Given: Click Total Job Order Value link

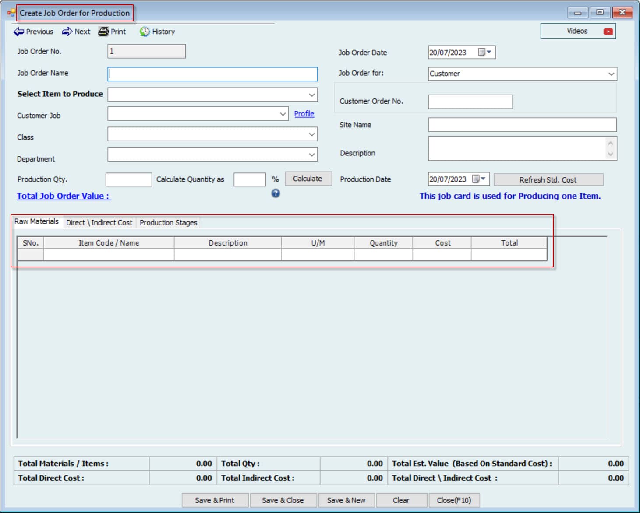Looking at the screenshot, I should click(64, 196).
